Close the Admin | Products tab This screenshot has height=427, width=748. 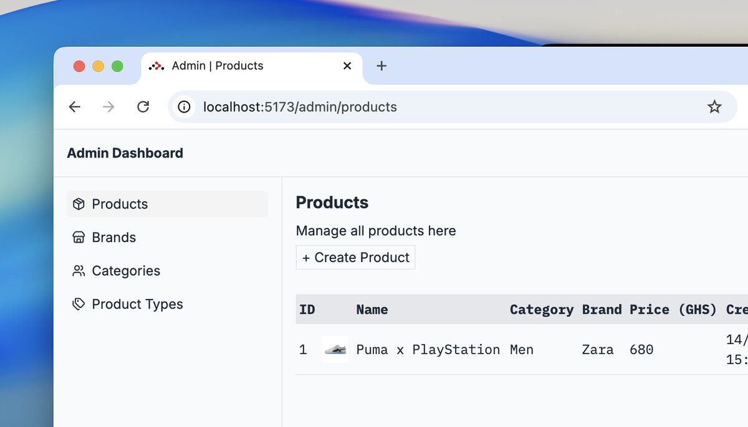pyautogui.click(x=347, y=66)
